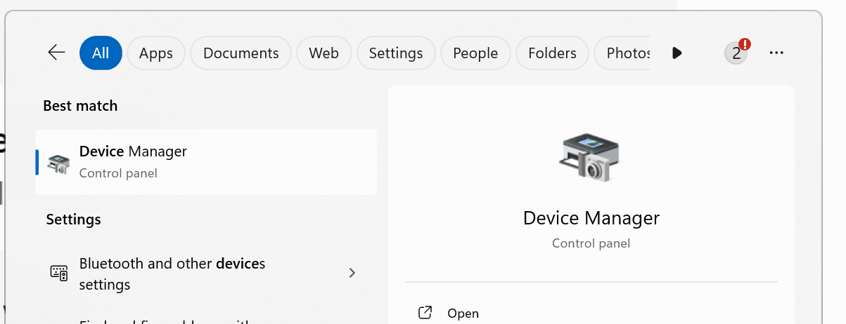The width and height of the screenshot is (846, 324).
Task: Click the back arrow in search panel
Action: tap(56, 53)
